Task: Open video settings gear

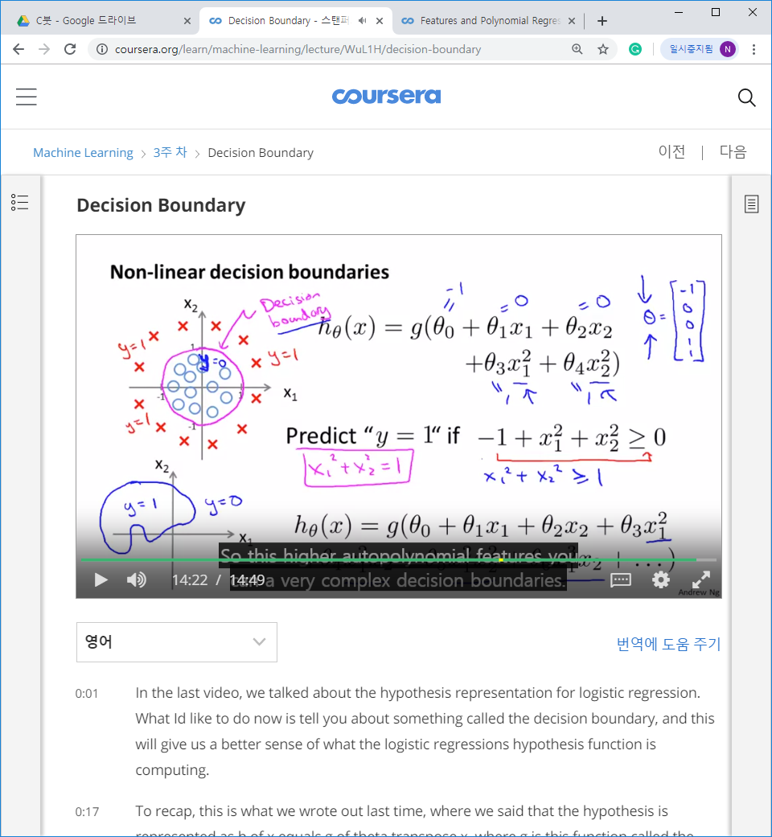Action: [x=660, y=579]
